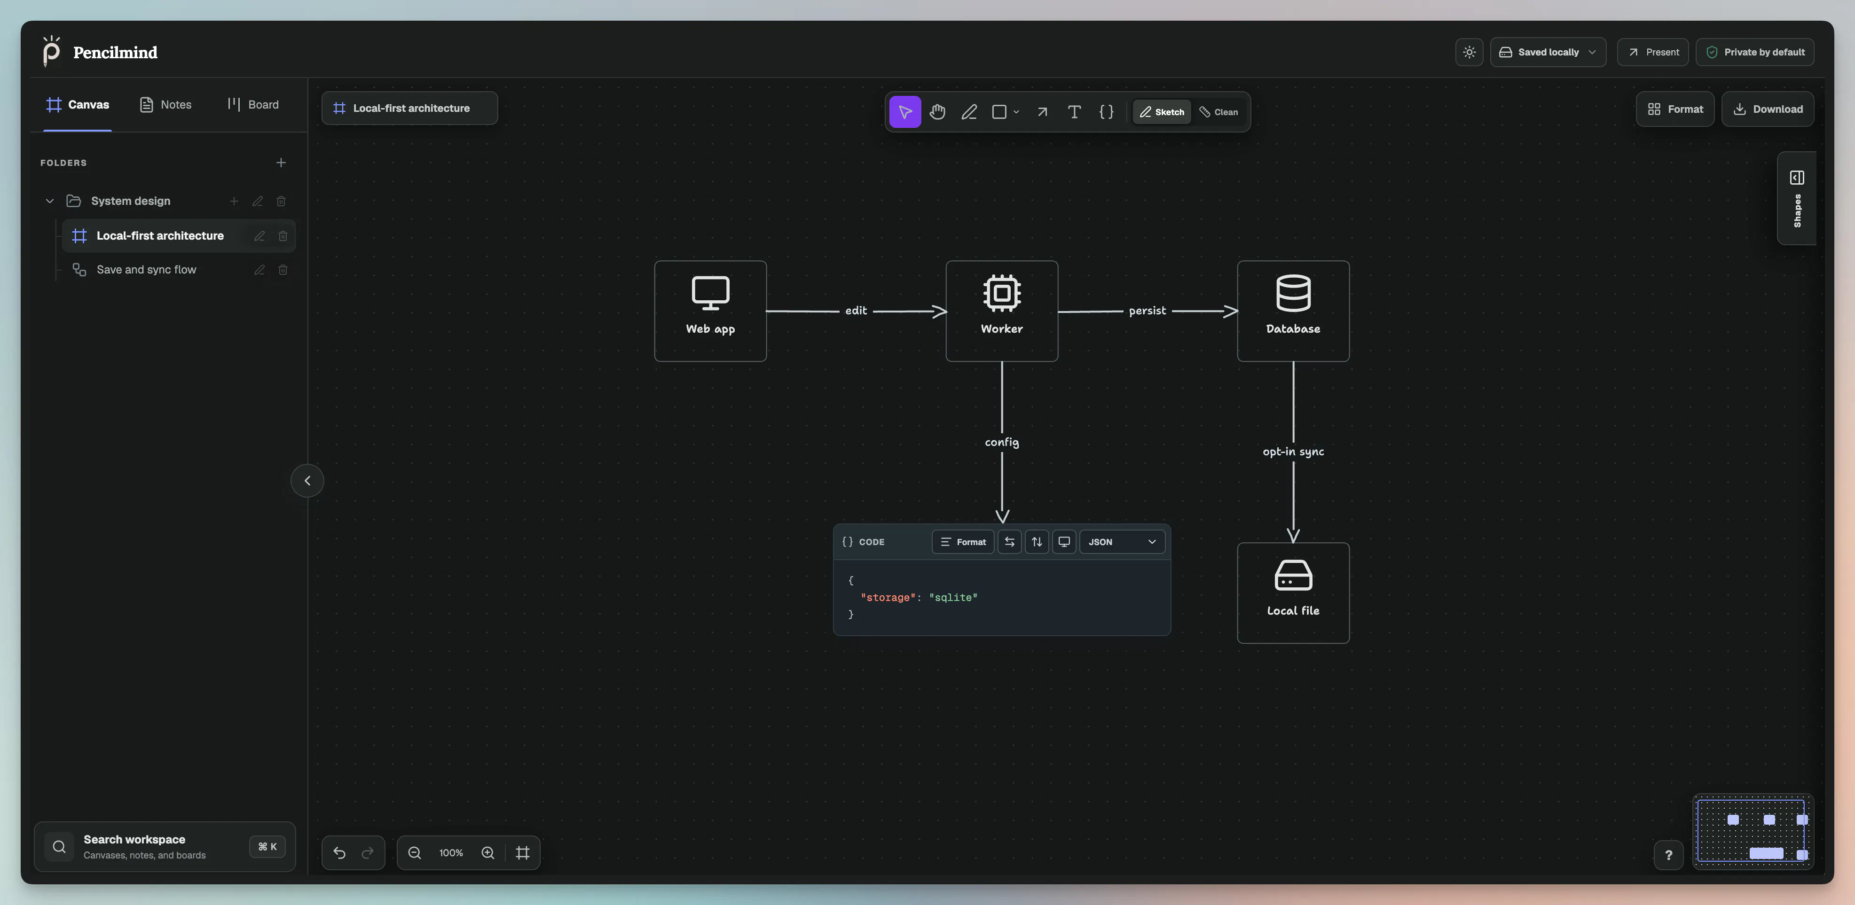Open Save and sync flow item

179,269
